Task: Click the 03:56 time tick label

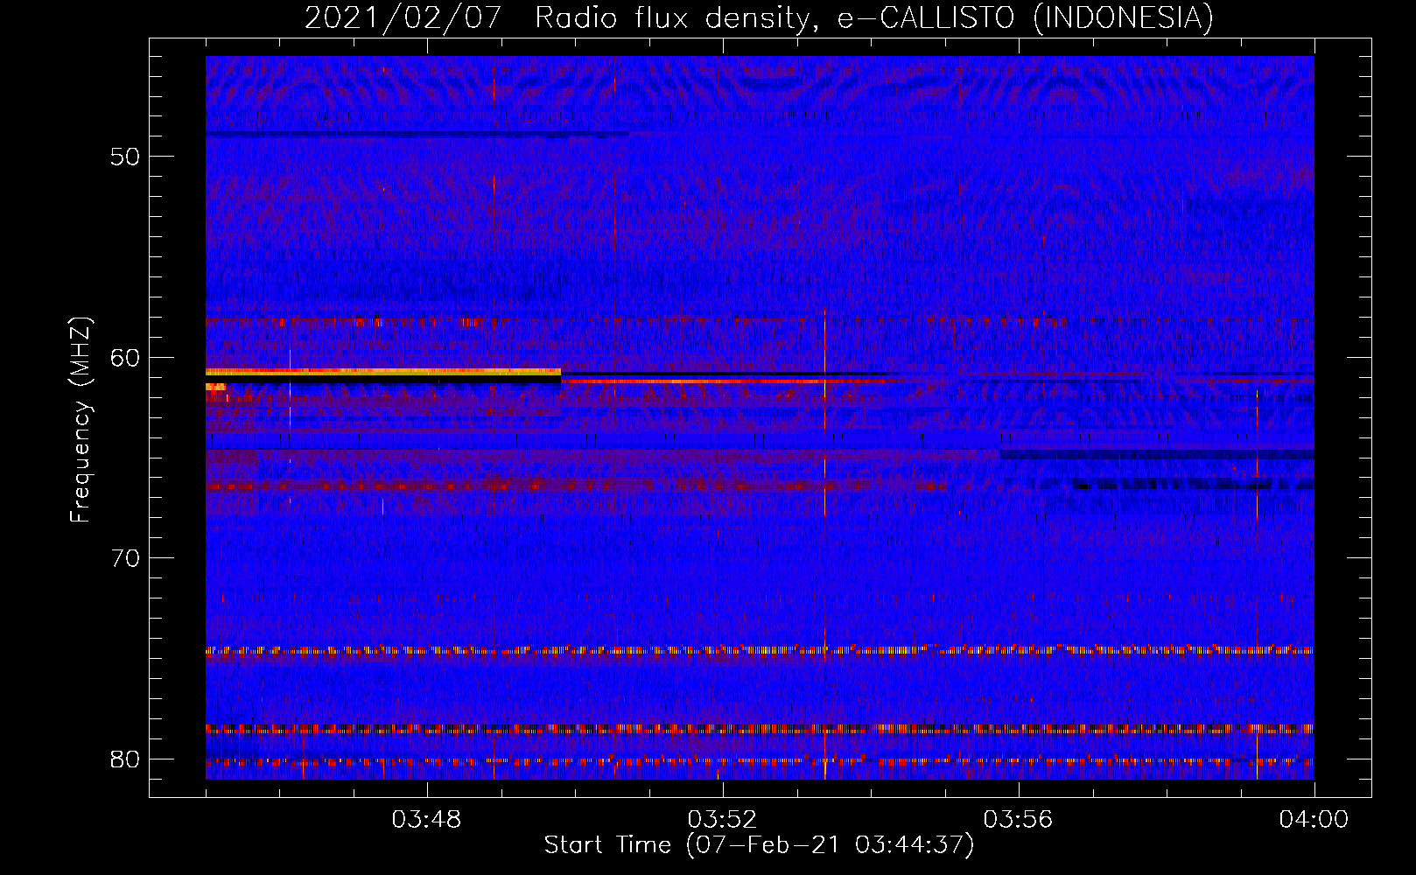Action: click(1018, 820)
